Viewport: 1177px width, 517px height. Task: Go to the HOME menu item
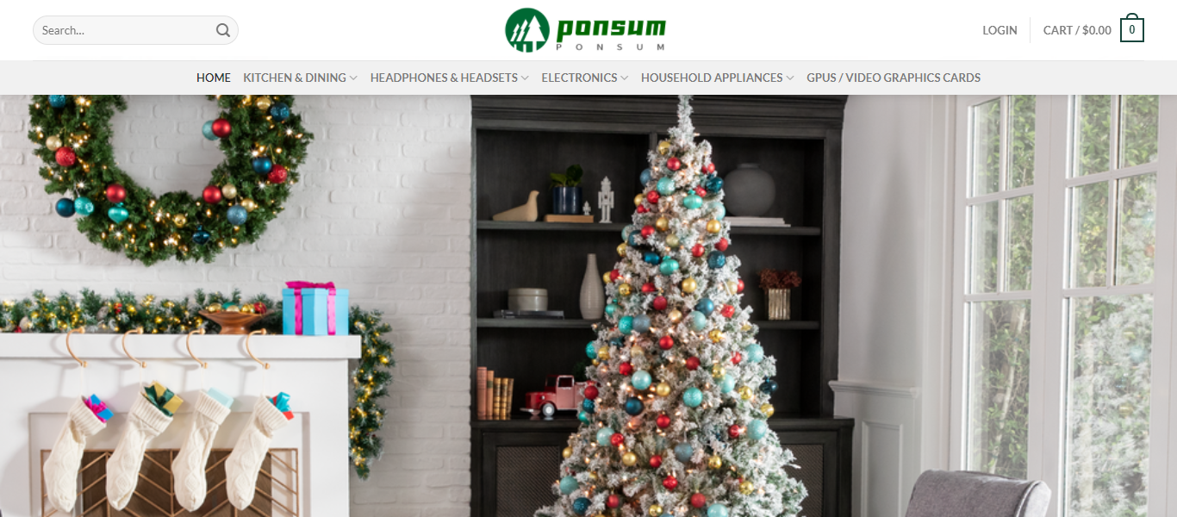point(214,78)
